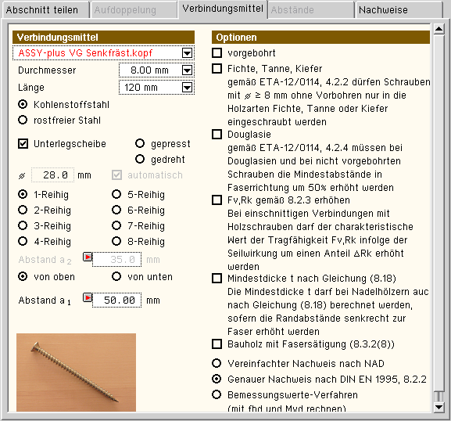Expand the Durchmesser 8.00 mm dropdown
The width and height of the screenshot is (451, 421).
point(188,70)
